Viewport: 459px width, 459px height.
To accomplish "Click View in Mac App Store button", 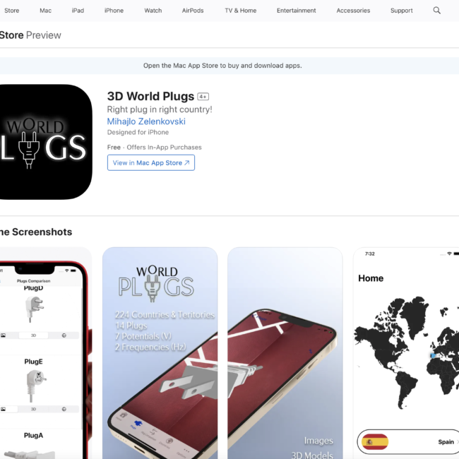I will pos(150,162).
